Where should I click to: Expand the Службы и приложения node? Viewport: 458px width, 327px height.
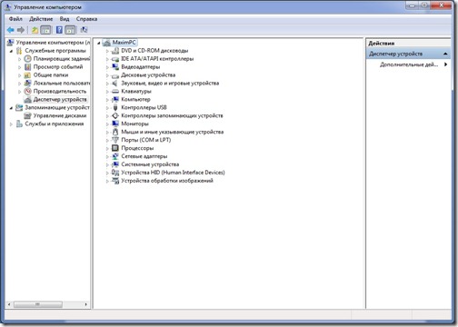[x=11, y=124]
